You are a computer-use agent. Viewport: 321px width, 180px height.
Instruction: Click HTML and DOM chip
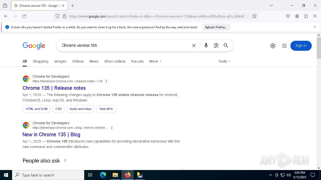click(x=37, y=109)
